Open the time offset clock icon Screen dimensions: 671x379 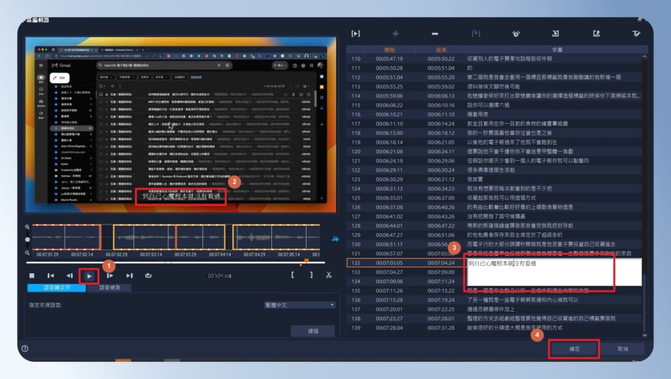[516, 33]
